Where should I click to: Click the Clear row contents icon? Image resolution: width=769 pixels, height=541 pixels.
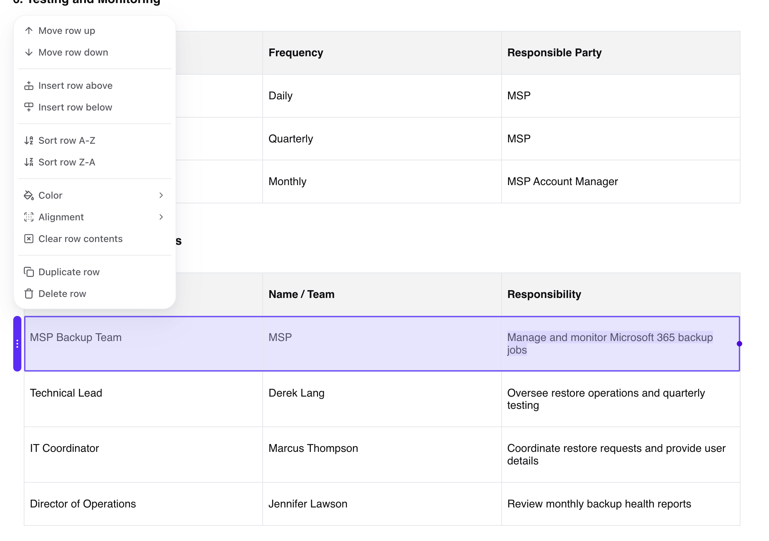pyautogui.click(x=29, y=239)
